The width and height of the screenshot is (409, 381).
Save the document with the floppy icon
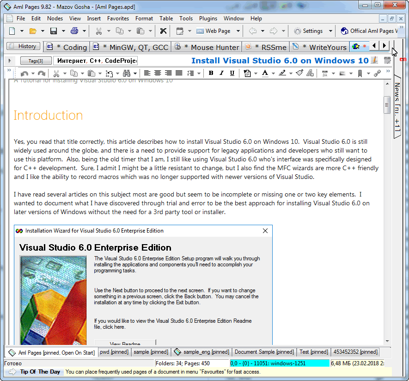click(54, 31)
